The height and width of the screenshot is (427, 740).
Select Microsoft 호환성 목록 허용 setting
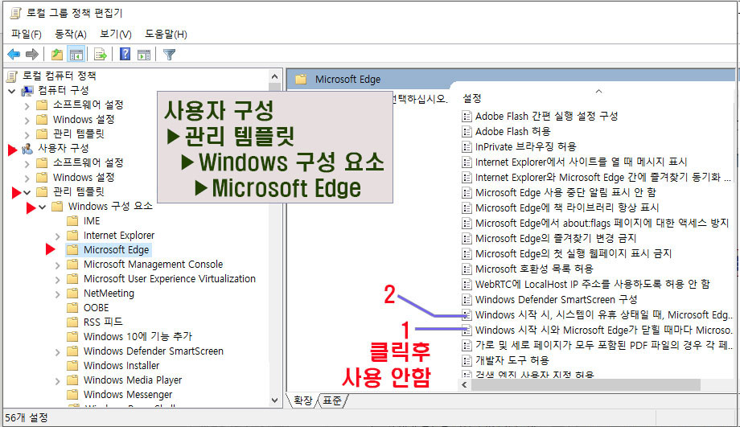[x=534, y=269]
